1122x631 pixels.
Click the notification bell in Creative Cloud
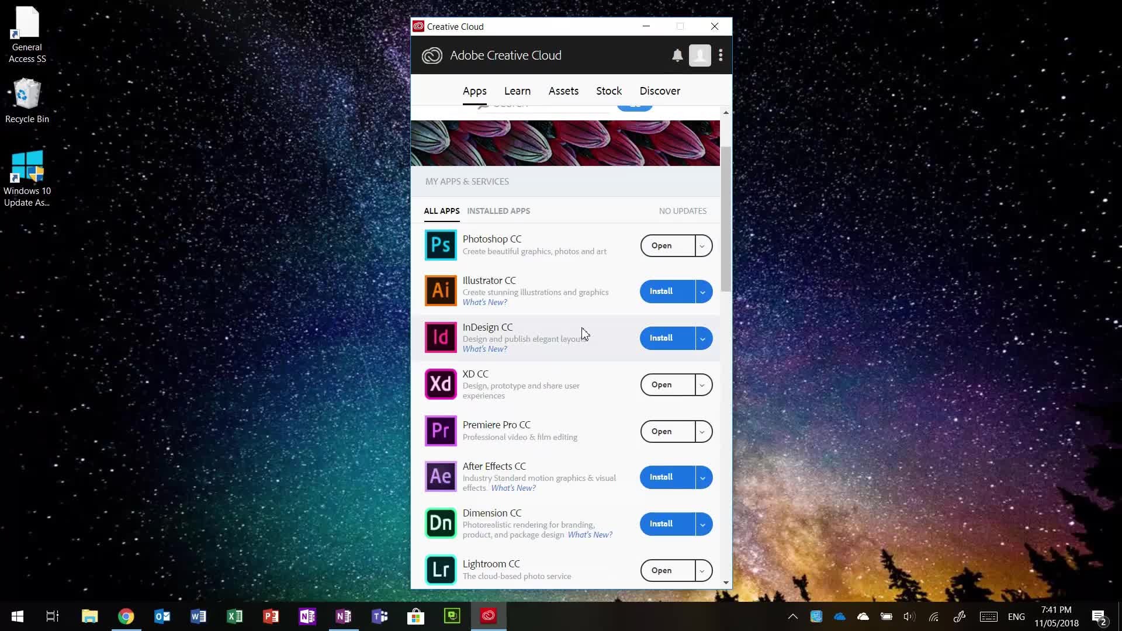(x=677, y=56)
